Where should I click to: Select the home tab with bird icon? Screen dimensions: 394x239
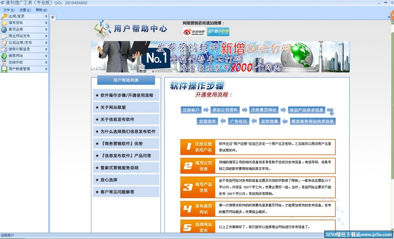[53, 17]
